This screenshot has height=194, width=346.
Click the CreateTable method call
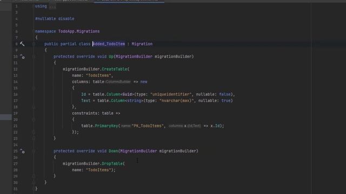pos(114,69)
